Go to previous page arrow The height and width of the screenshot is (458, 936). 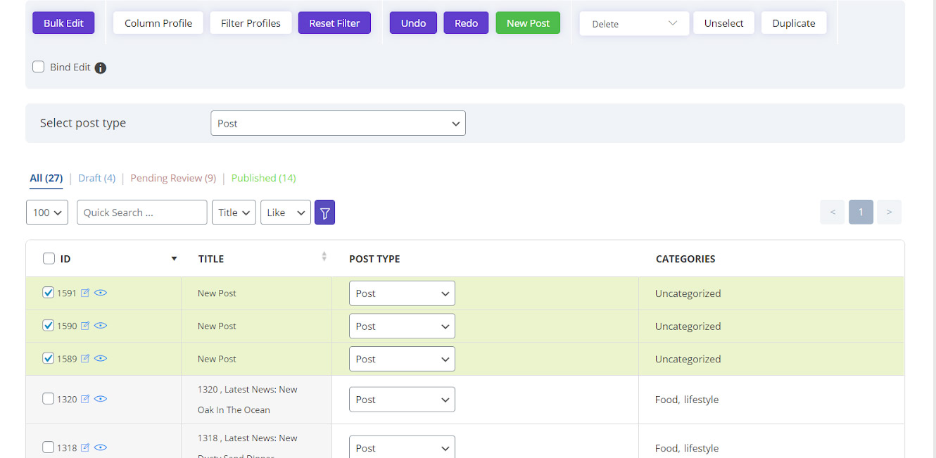point(833,212)
